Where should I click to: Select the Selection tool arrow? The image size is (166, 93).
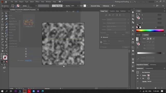[x=2, y=13]
